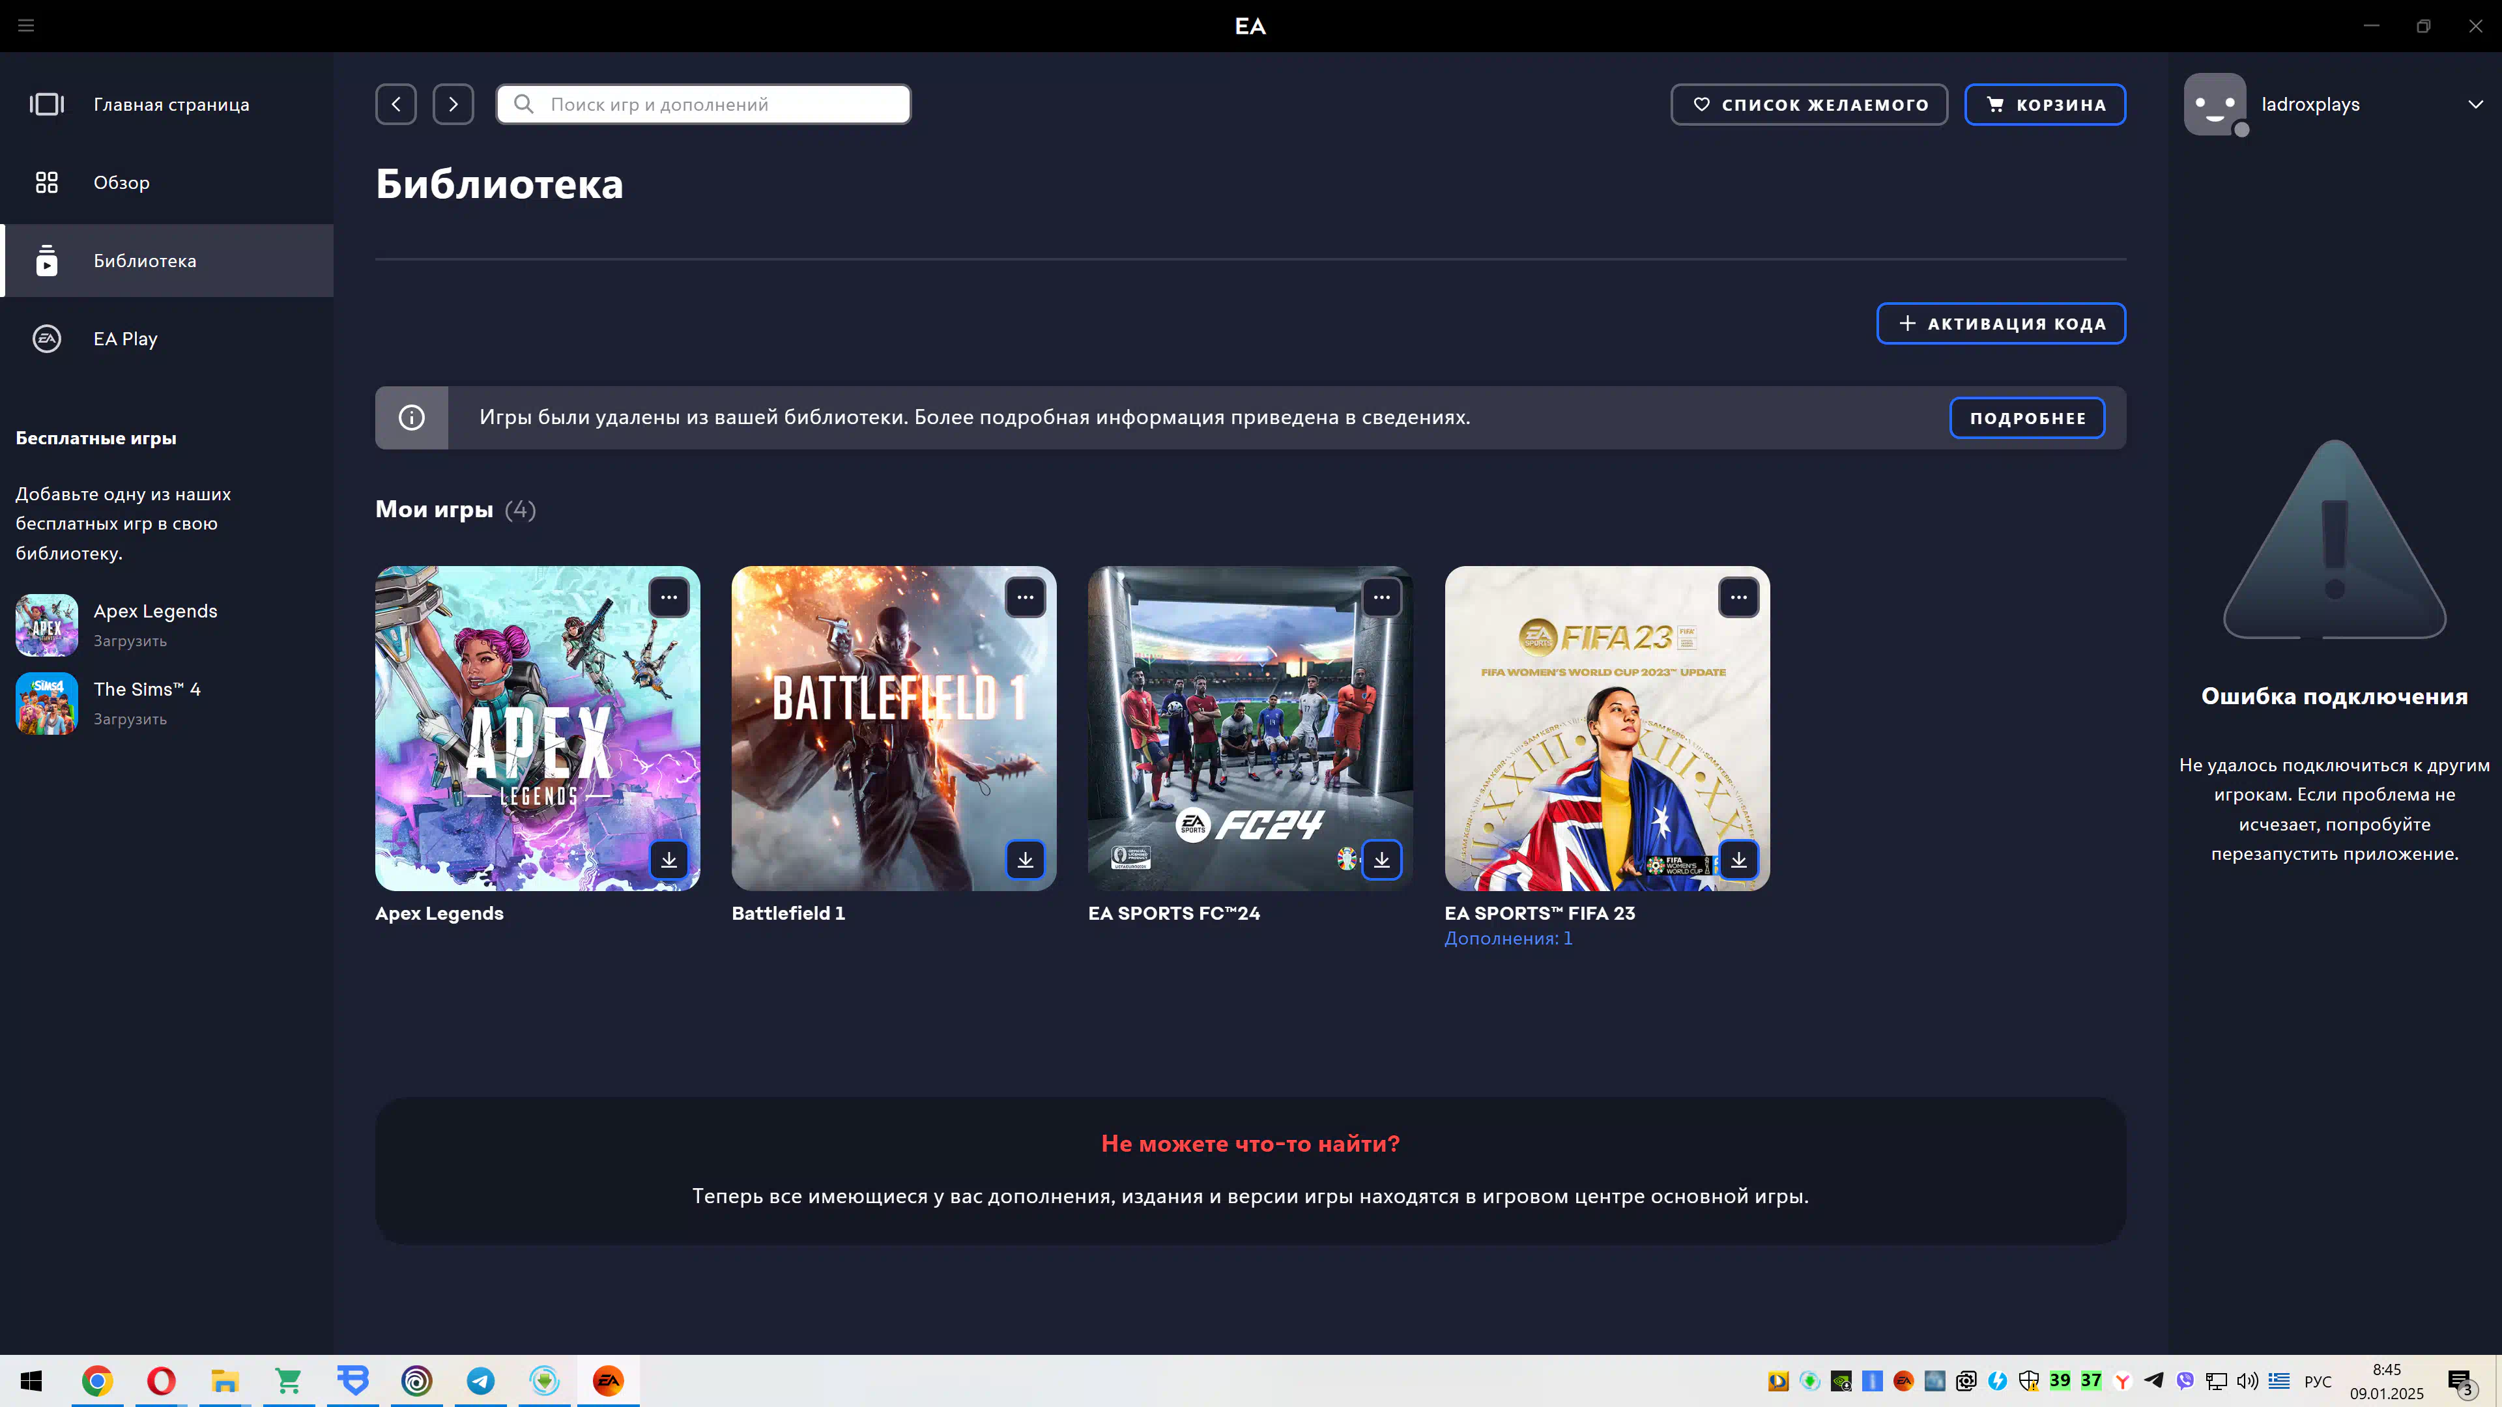Click the Активация кода button
The height and width of the screenshot is (1407, 2502).
[x=2001, y=323]
